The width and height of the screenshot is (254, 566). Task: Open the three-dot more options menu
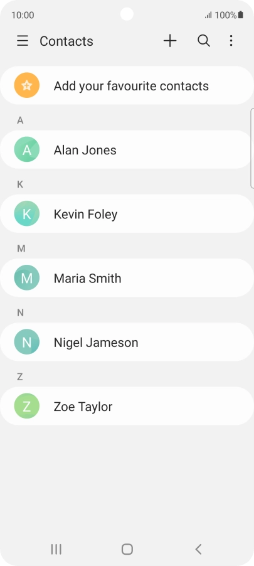click(231, 41)
